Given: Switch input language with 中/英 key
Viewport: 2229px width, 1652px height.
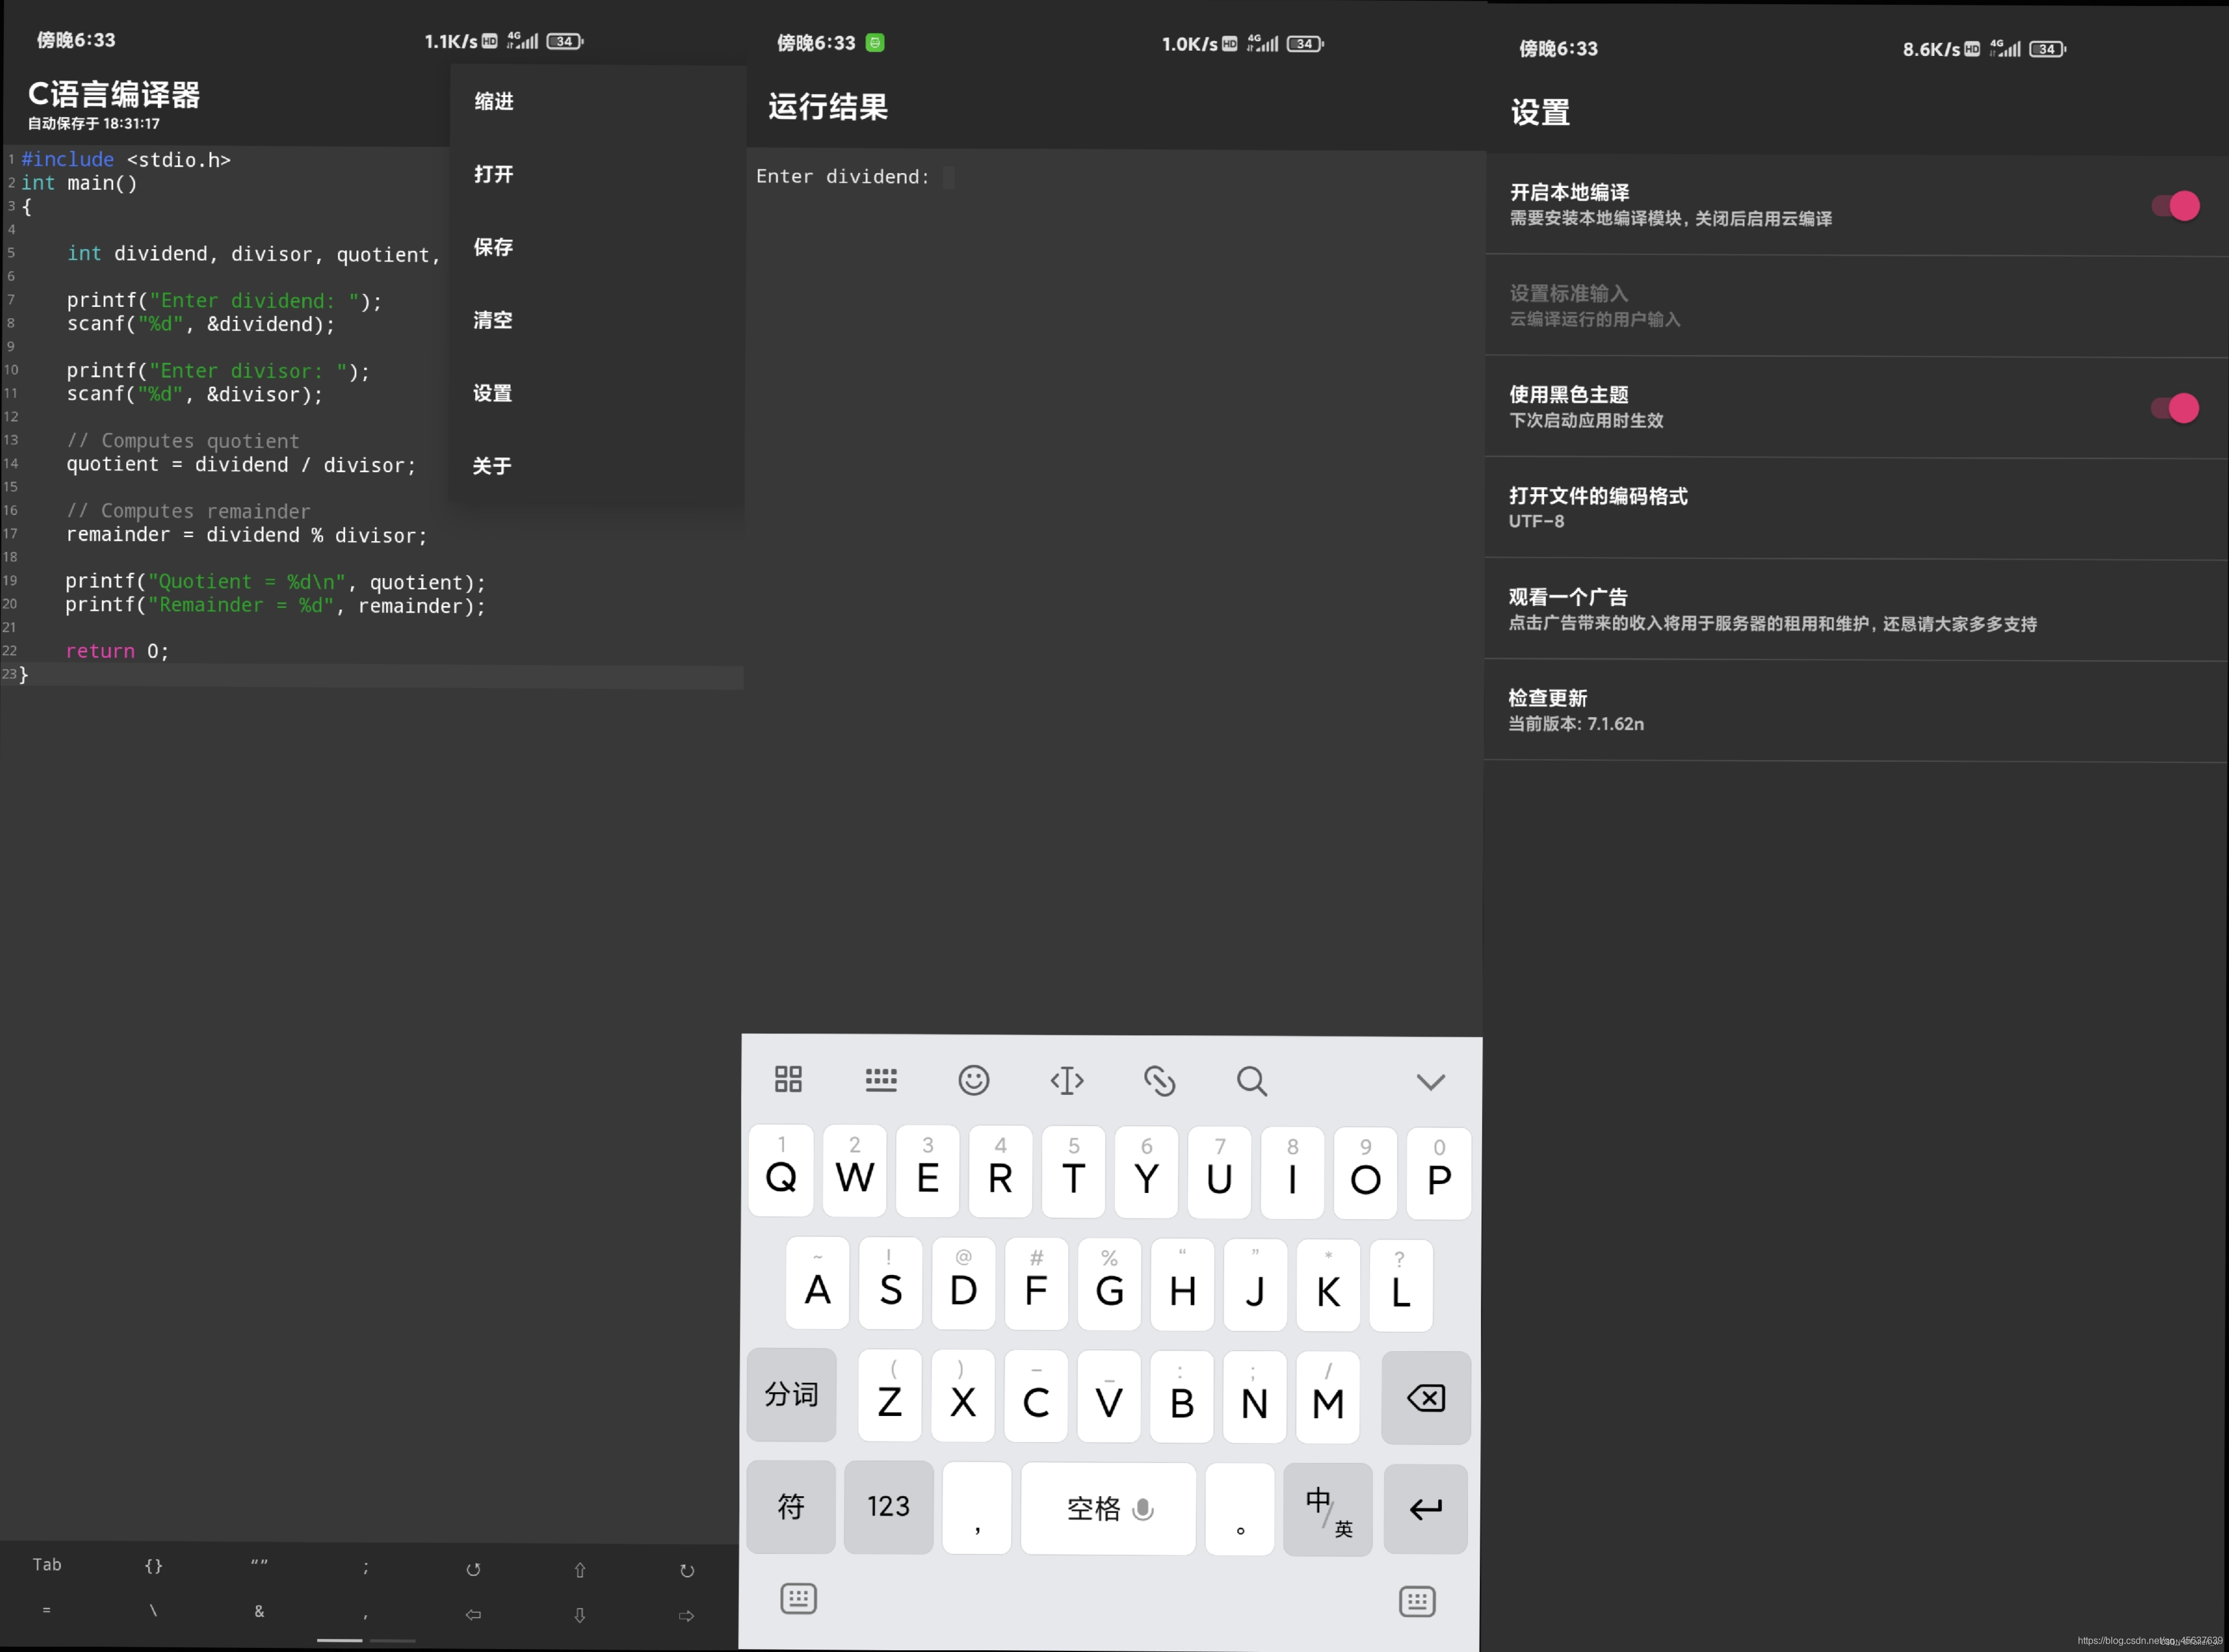Looking at the screenshot, I should click(x=1327, y=1510).
